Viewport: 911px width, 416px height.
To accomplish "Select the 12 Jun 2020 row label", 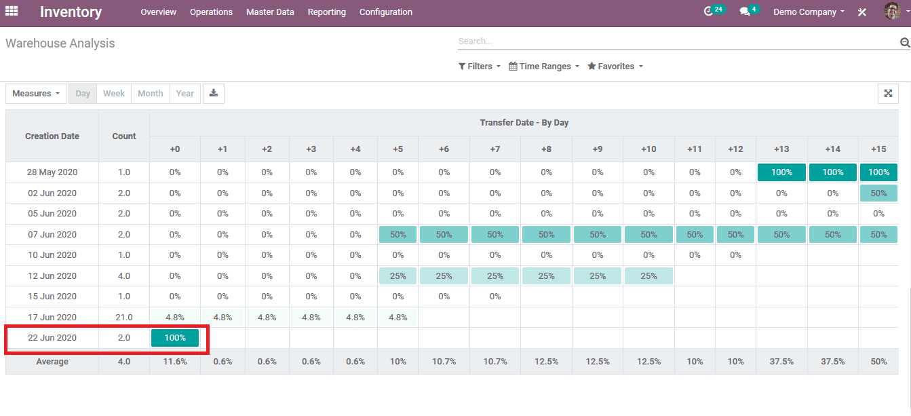I will click(x=52, y=276).
